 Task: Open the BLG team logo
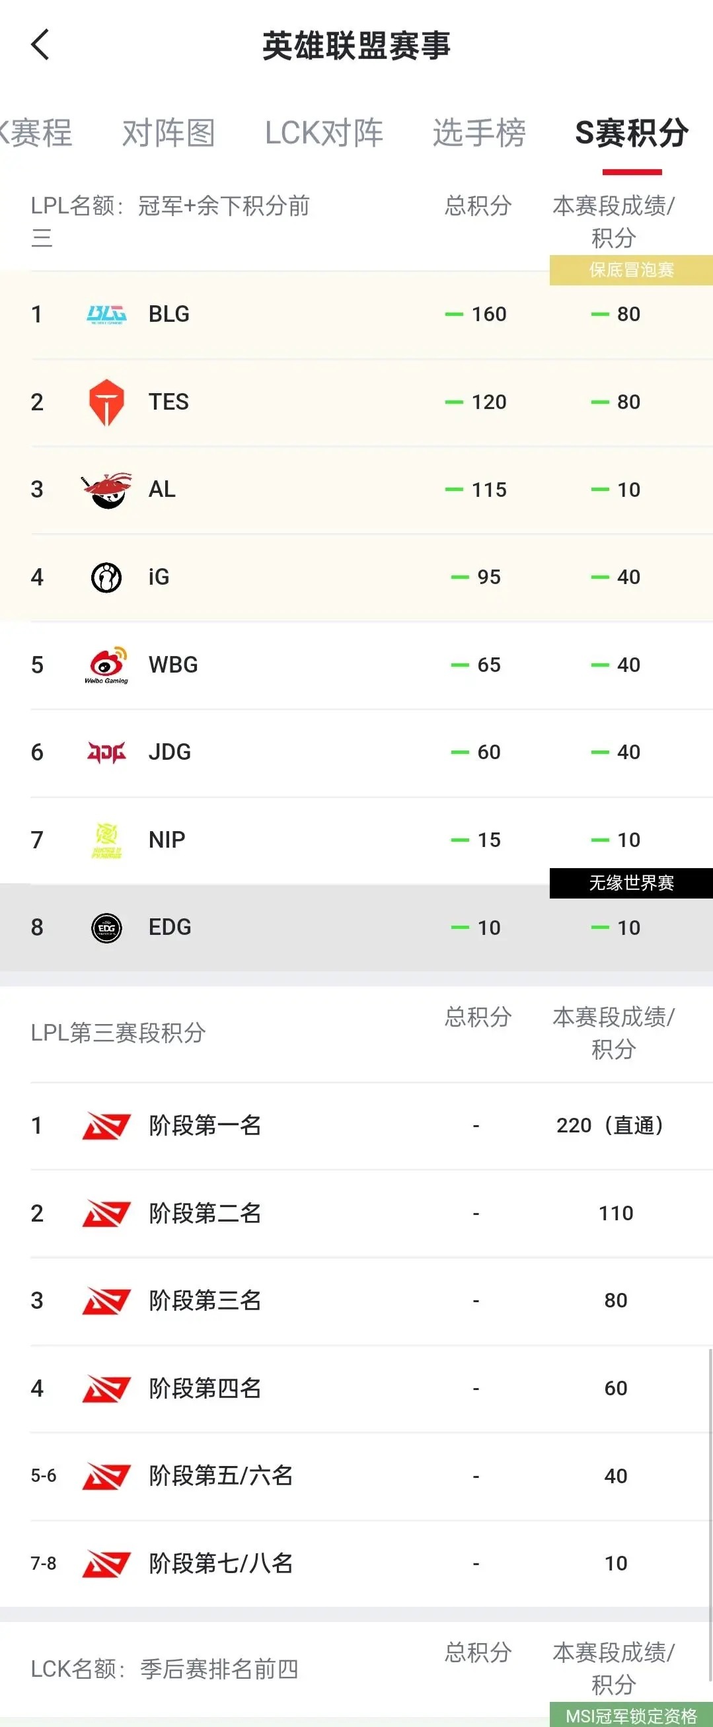coord(106,314)
